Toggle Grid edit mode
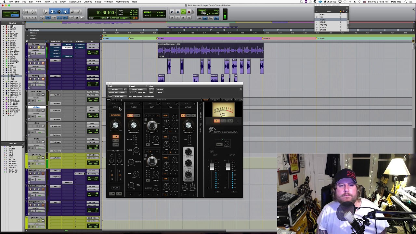 pyautogui.click(x=15, y=15)
